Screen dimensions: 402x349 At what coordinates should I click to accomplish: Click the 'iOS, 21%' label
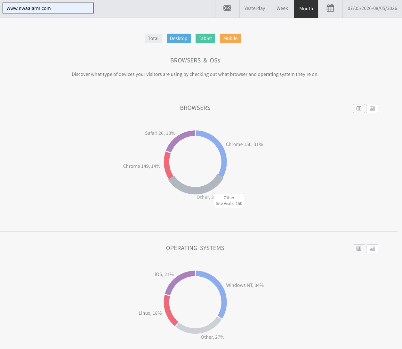pos(164,274)
